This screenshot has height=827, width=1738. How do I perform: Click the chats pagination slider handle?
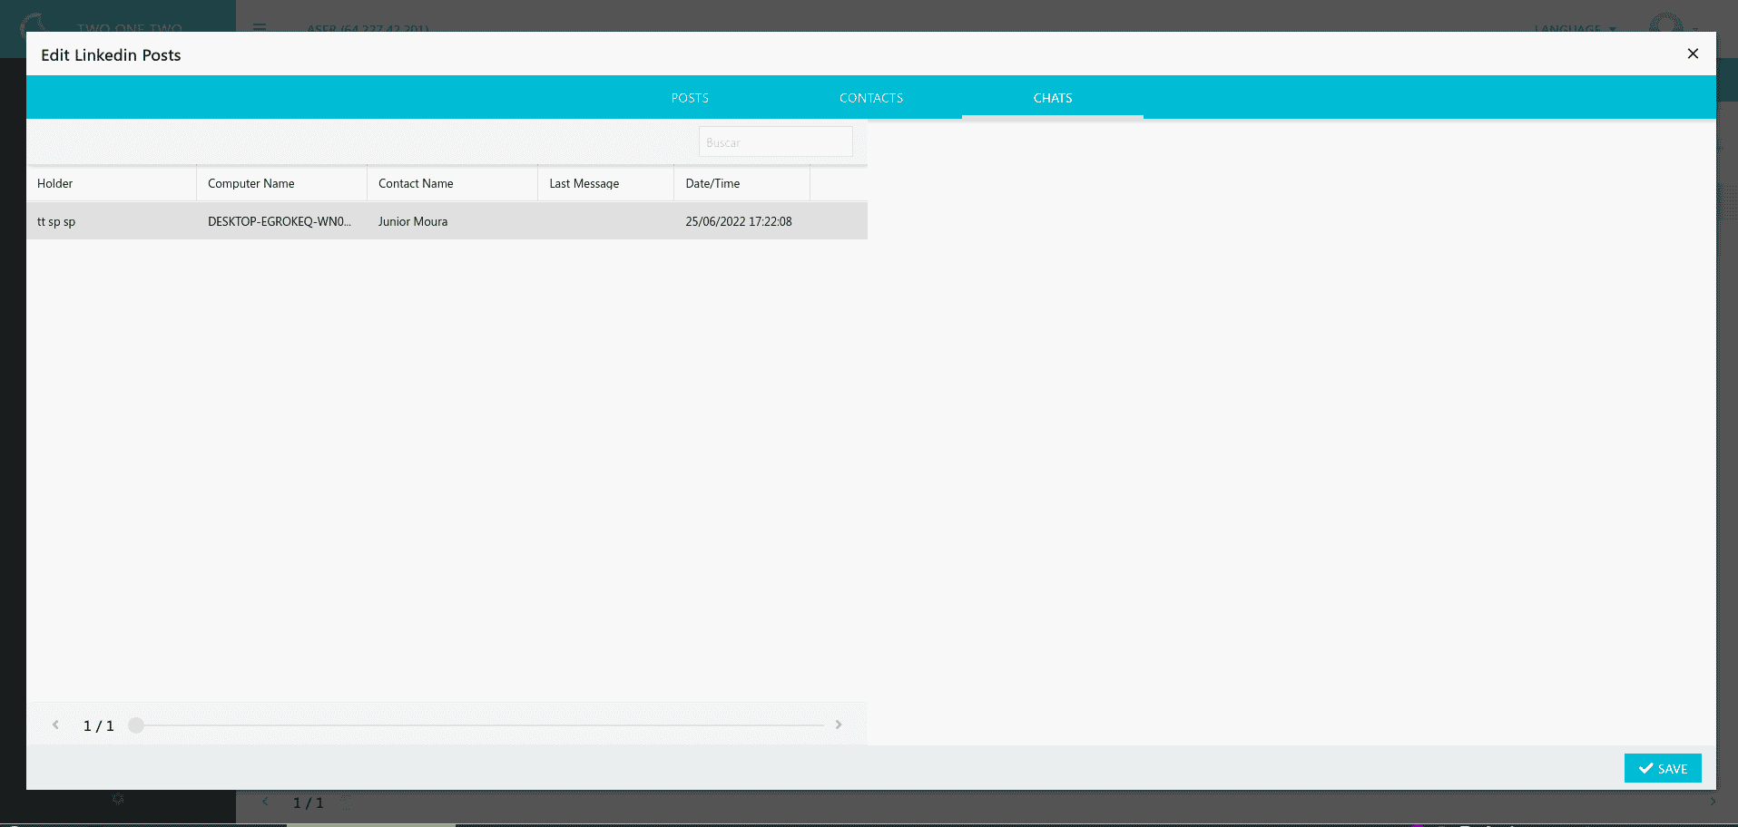click(x=136, y=725)
